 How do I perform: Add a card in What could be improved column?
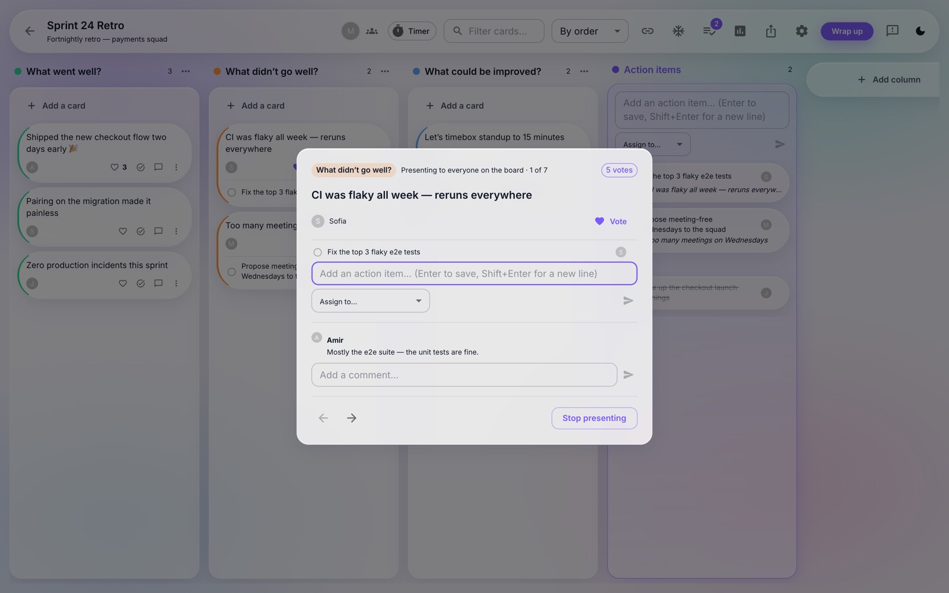(x=456, y=106)
